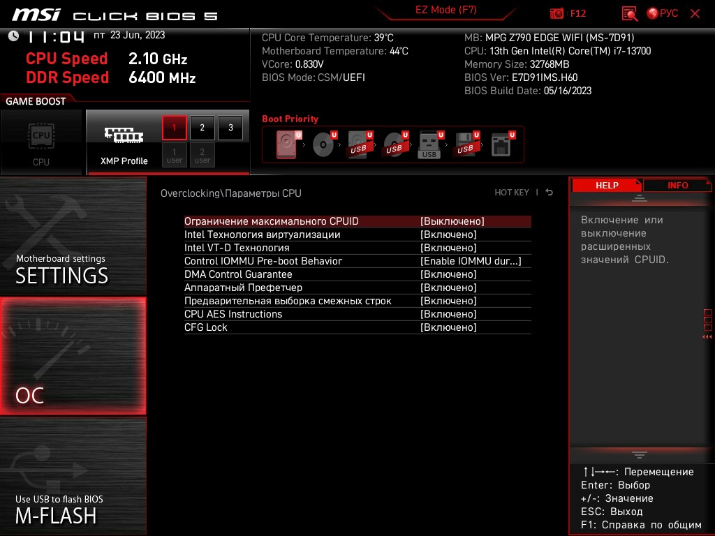Select the CPU AES Instructions label
The height and width of the screenshot is (536, 715).
(x=233, y=313)
